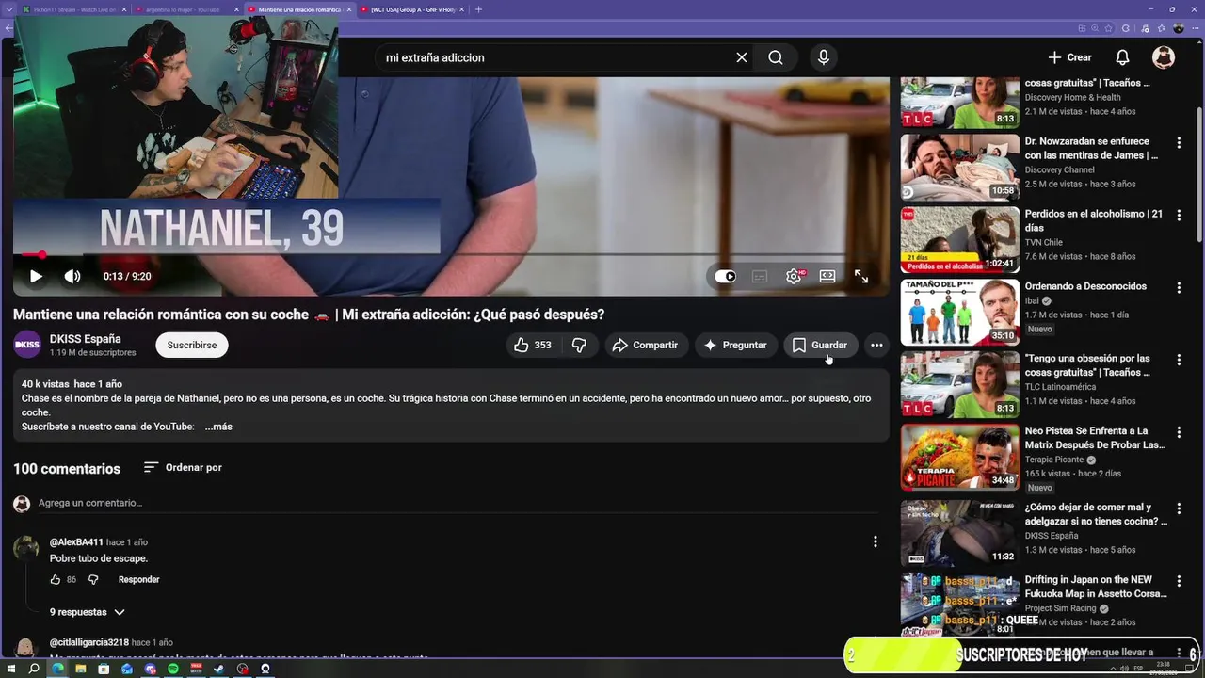
Task: Like the video
Action: (x=532, y=345)
